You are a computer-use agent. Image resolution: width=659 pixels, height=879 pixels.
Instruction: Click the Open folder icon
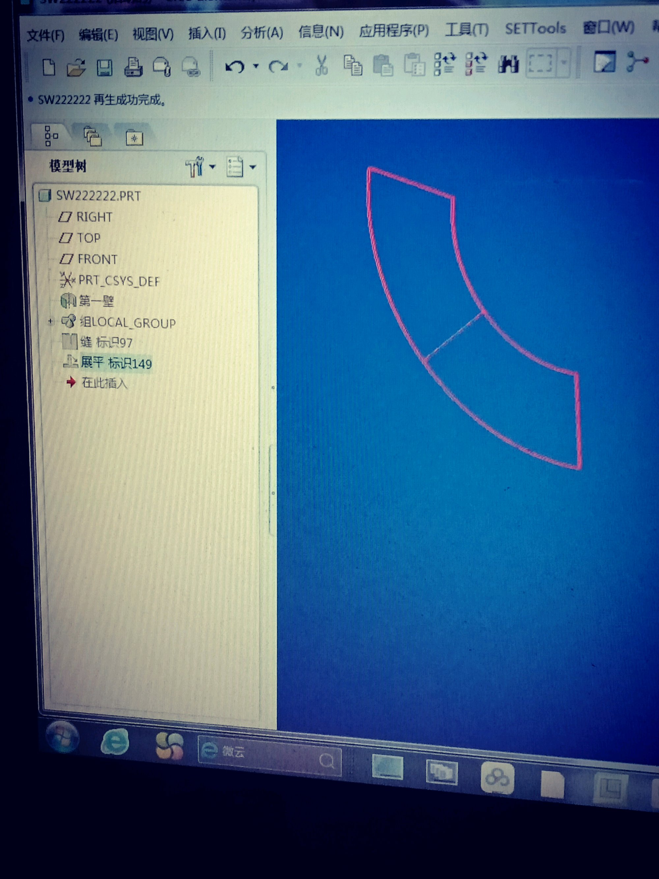[76, 68]
